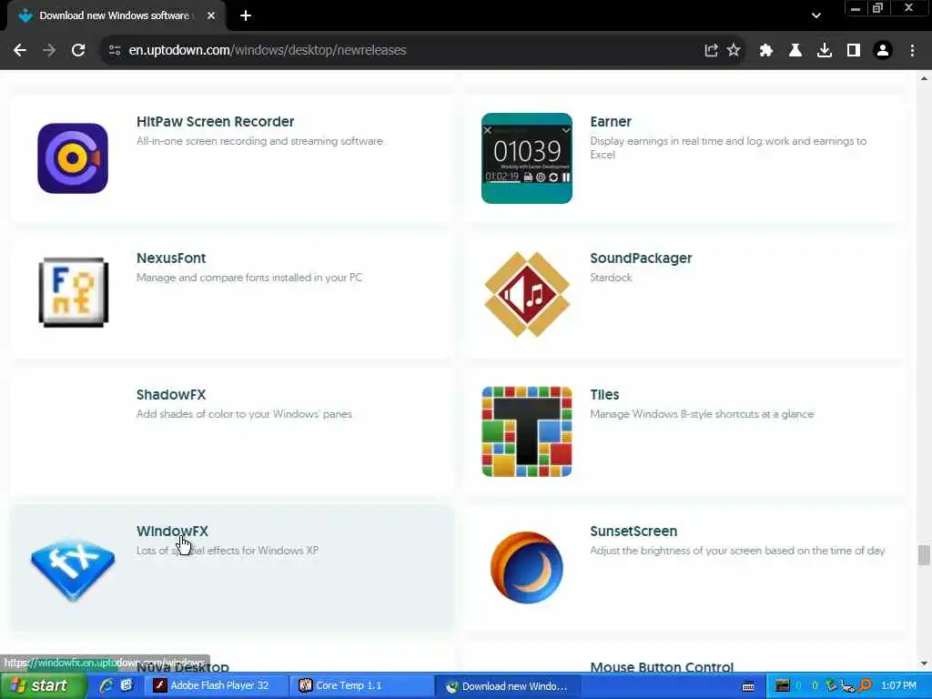Viewport: 932px width, 699px height.
Task: Click the scrollbar down arrow
Action: coord(924,664)
